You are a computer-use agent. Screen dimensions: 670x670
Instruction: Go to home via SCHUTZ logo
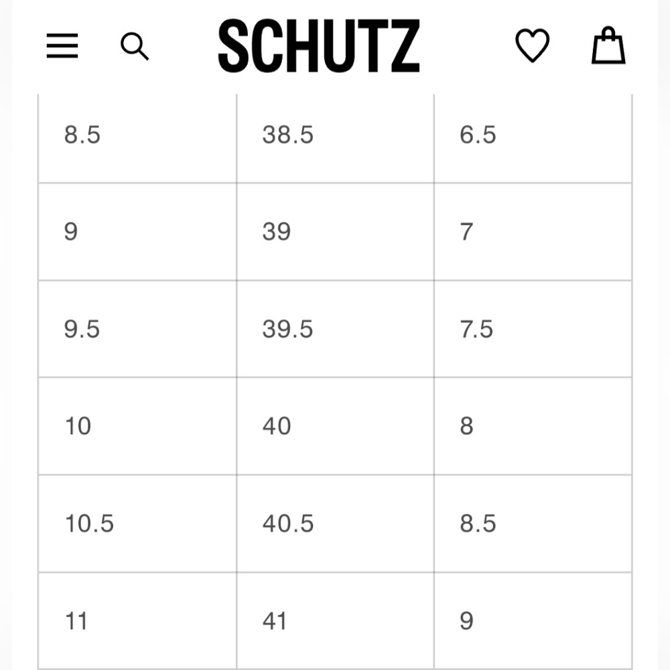[x=319, y=46]
